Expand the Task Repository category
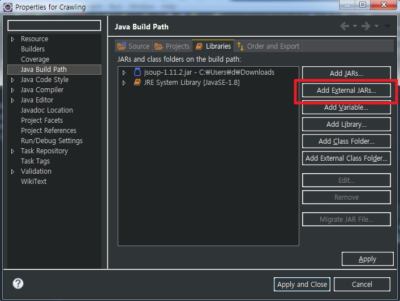 pos(12,151)
